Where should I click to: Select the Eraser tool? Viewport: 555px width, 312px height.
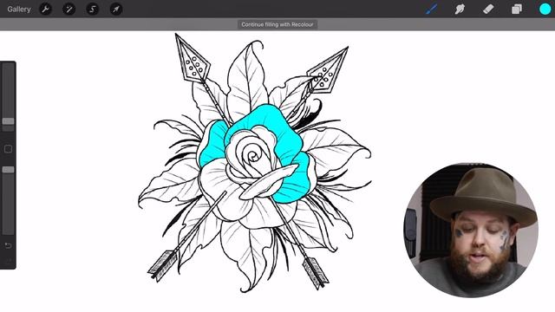click(x=488, y=10)
